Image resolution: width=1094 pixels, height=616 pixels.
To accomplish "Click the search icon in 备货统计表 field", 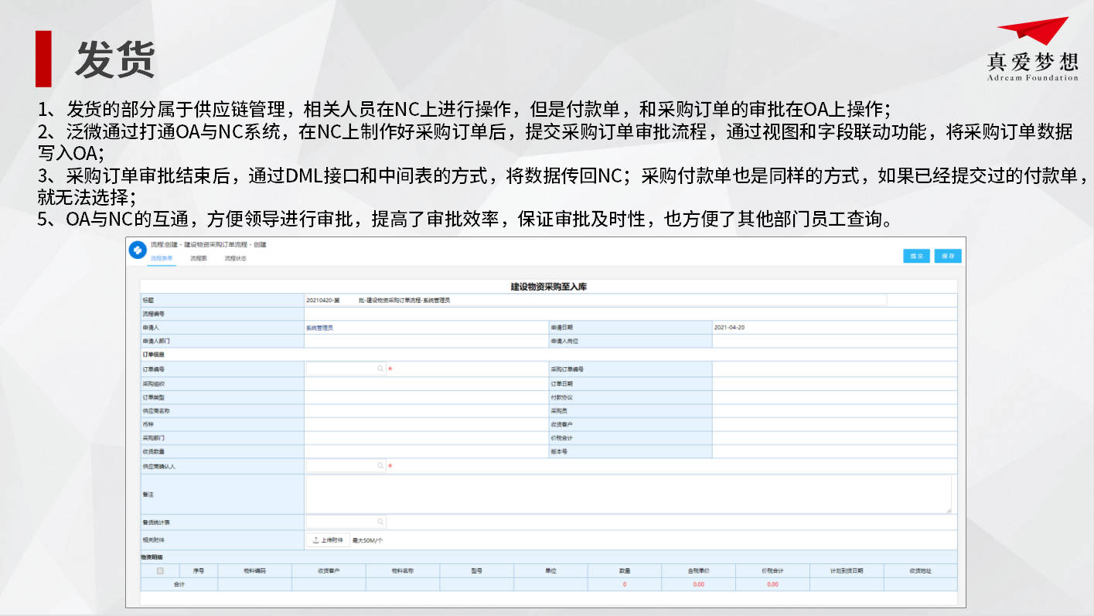I will pyautogui.click(x=380, y=522).
